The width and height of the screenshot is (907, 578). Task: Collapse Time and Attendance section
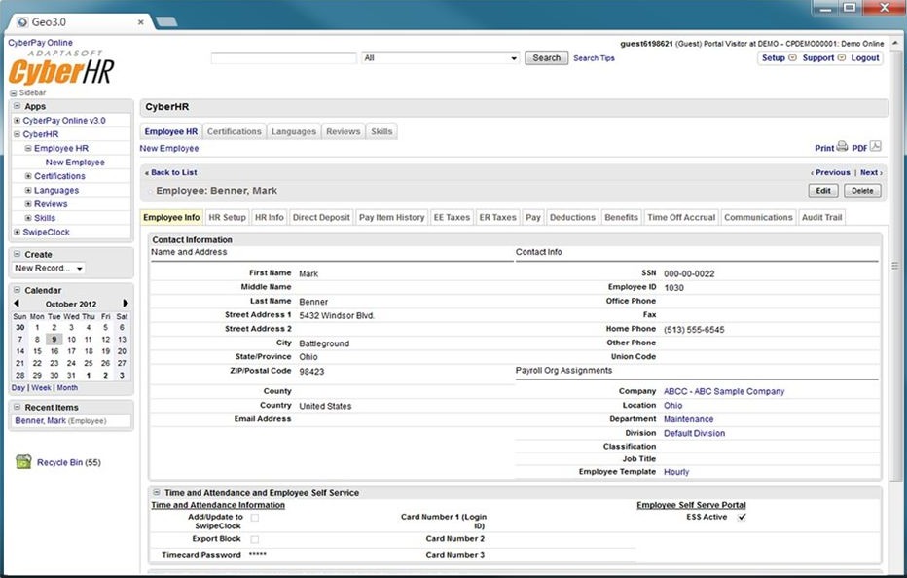(x=156, y=492)
